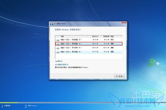Image resolution: width=166 pixels, height=110 pixels.
Task: Click the 刷新 (R) refresh link
Action: (60, 61)
